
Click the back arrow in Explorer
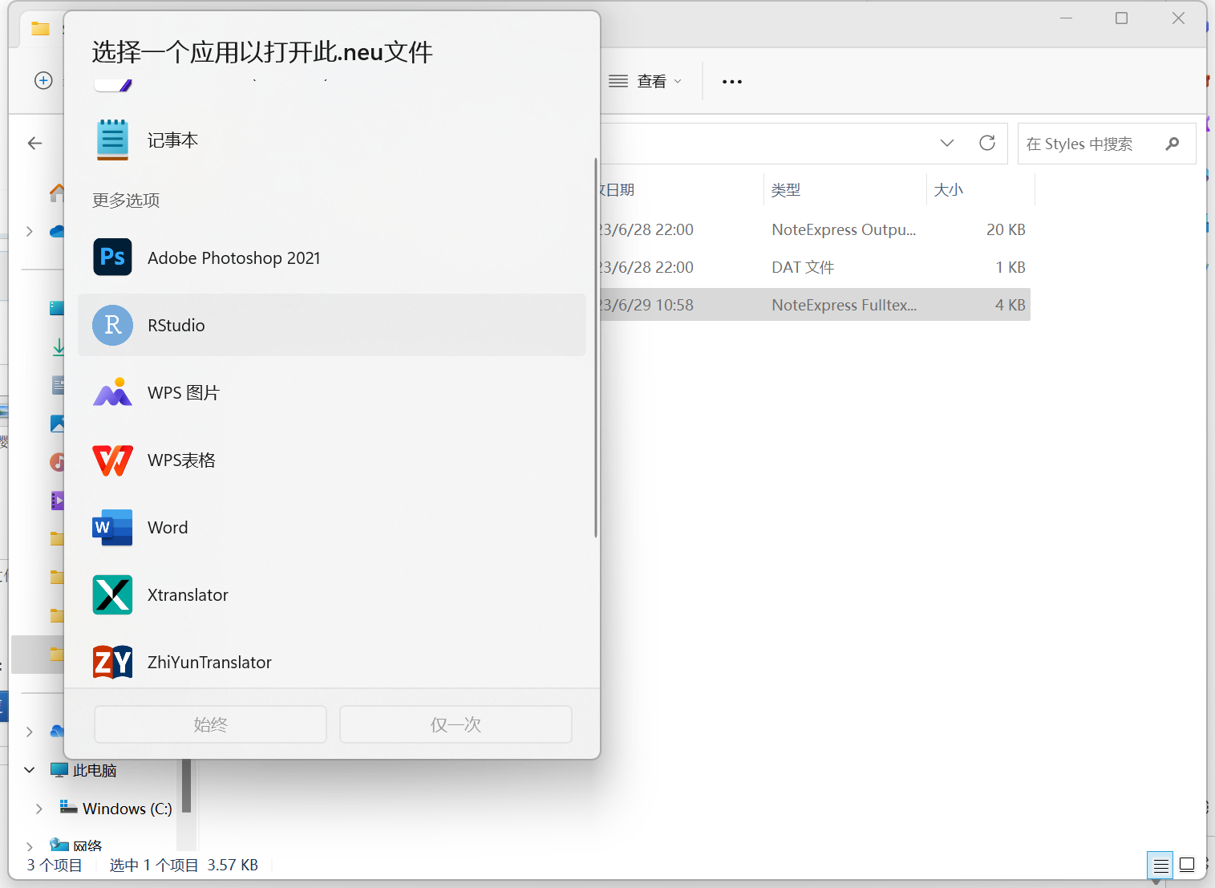coord(34,143)
